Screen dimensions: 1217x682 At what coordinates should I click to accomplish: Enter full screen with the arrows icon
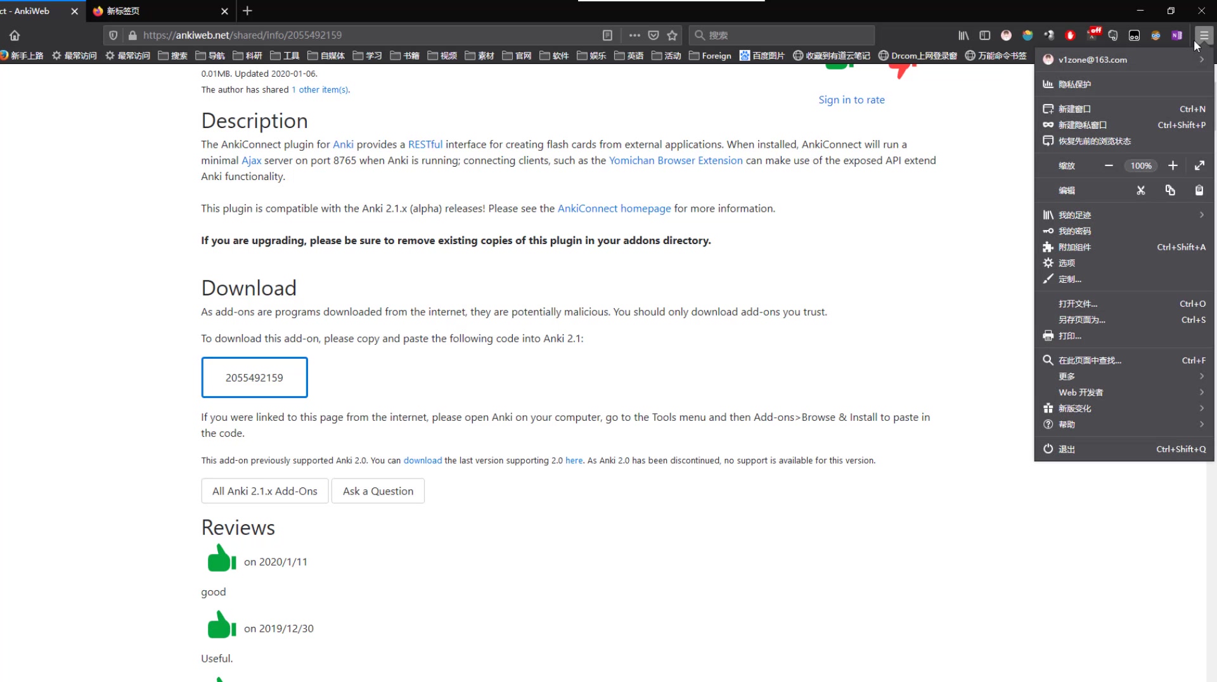(x=1199, y=166)
